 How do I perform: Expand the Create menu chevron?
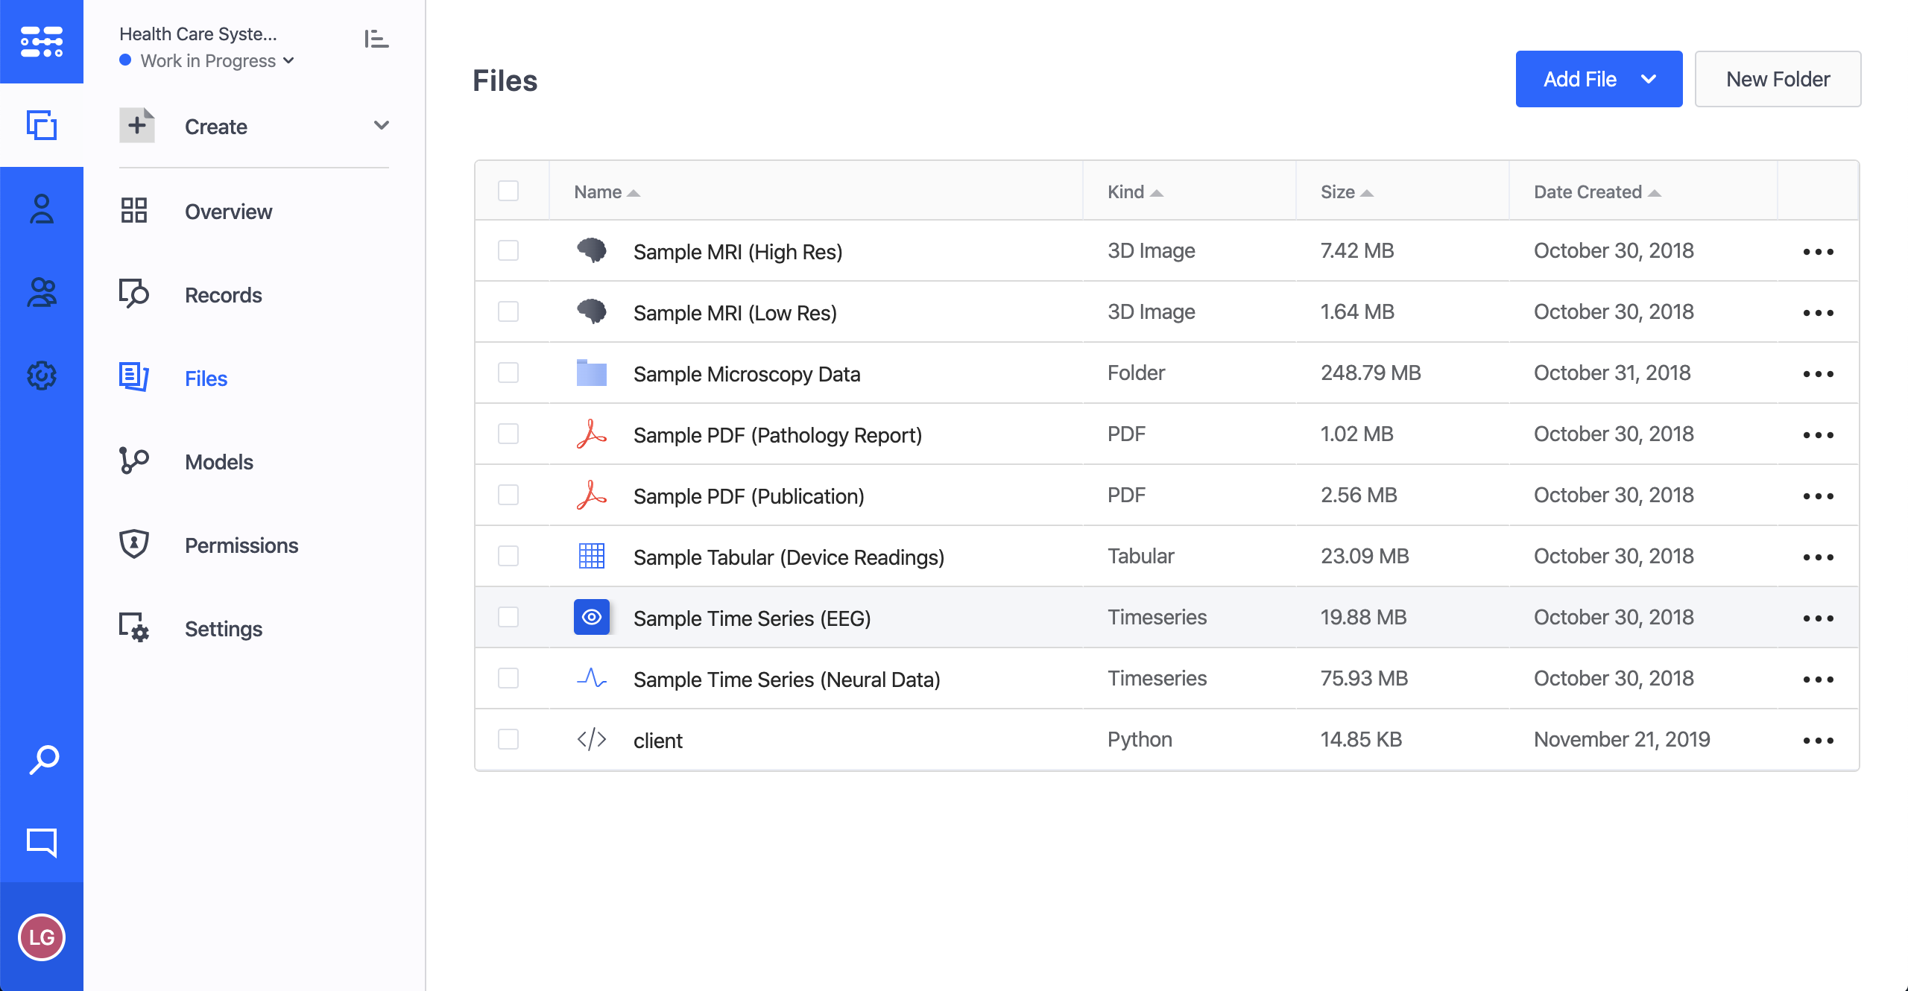pos(381,125)
